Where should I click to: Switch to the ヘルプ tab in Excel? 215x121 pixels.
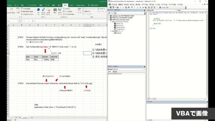(x=71, y=5)
